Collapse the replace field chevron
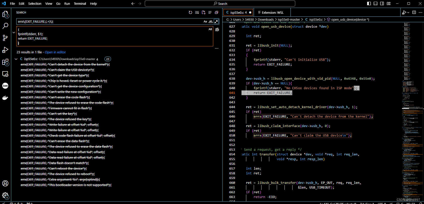This screenshot has width=424, height=204. coord(14,32)
